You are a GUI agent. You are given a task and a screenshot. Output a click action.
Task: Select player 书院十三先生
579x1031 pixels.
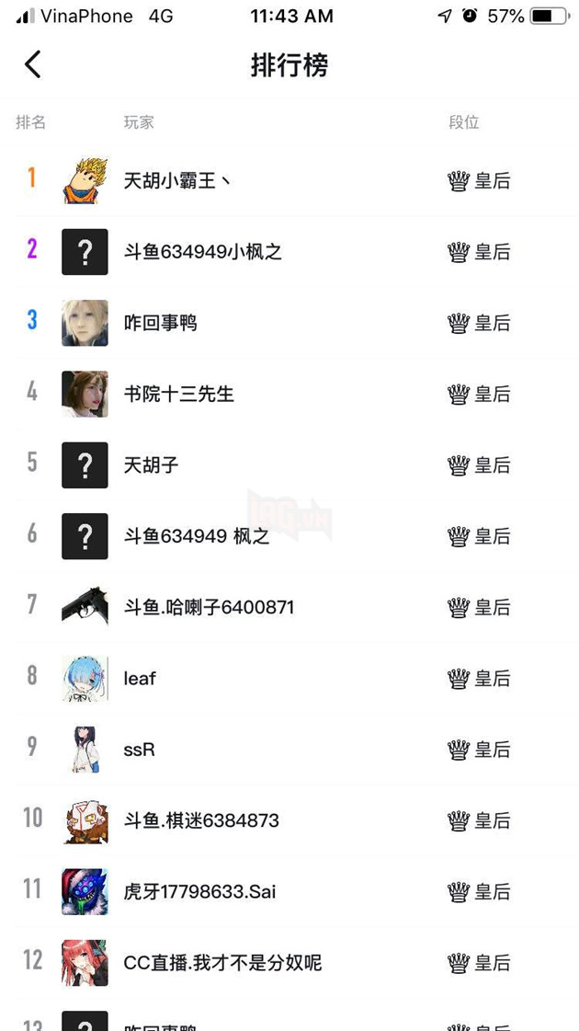tap(179, 394)
